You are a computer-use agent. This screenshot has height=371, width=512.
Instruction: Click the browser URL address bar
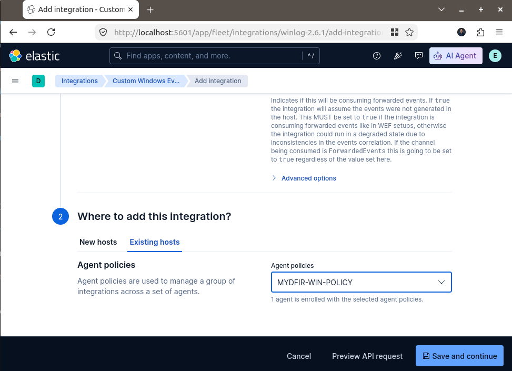[x=248, y=32]
